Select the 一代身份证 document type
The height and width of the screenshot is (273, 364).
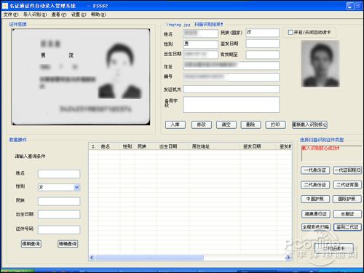[315, 170]
